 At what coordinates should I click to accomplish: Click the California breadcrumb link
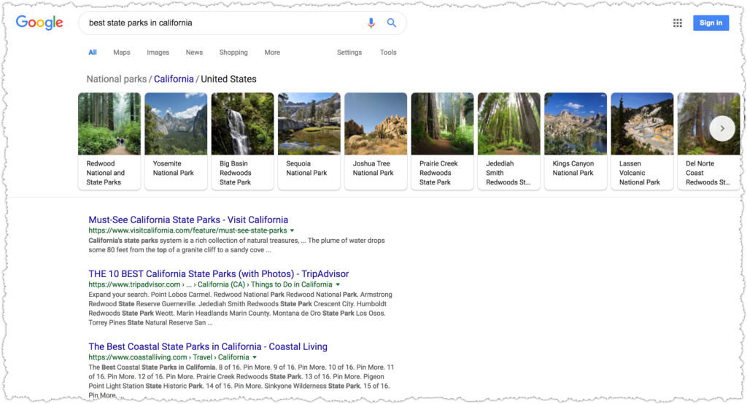point(174,79)
